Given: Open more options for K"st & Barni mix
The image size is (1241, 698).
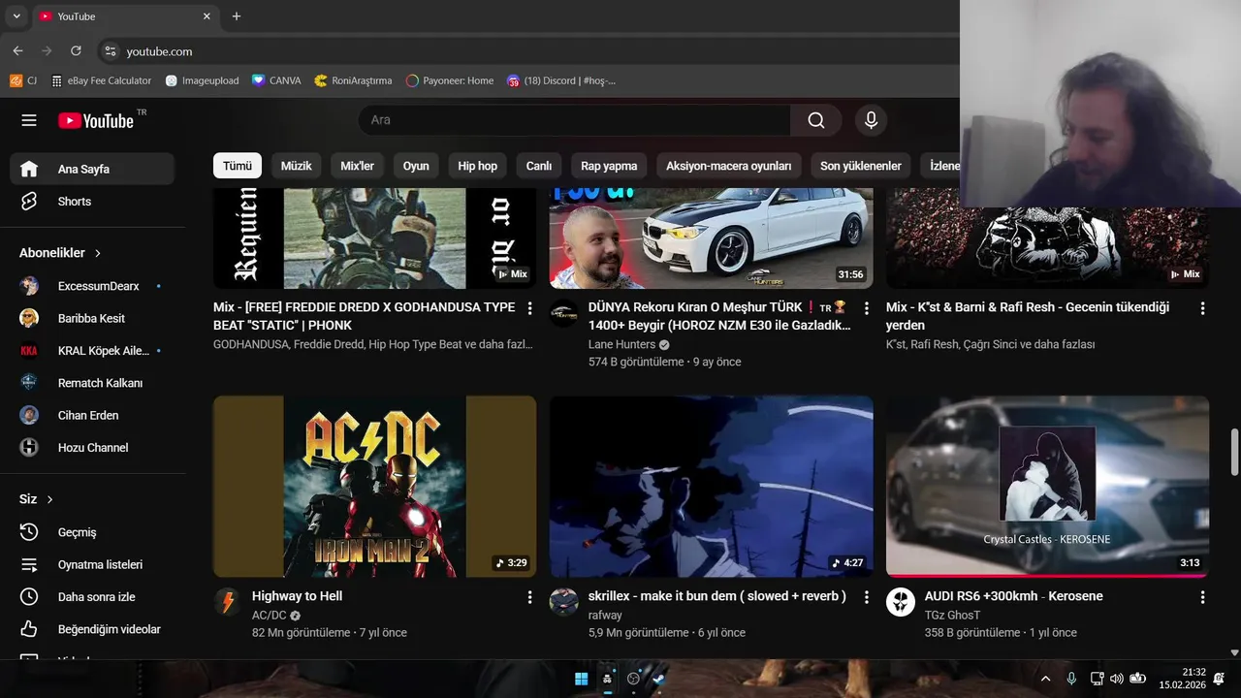Looking at the screenshot, I should click(1202, 308).
